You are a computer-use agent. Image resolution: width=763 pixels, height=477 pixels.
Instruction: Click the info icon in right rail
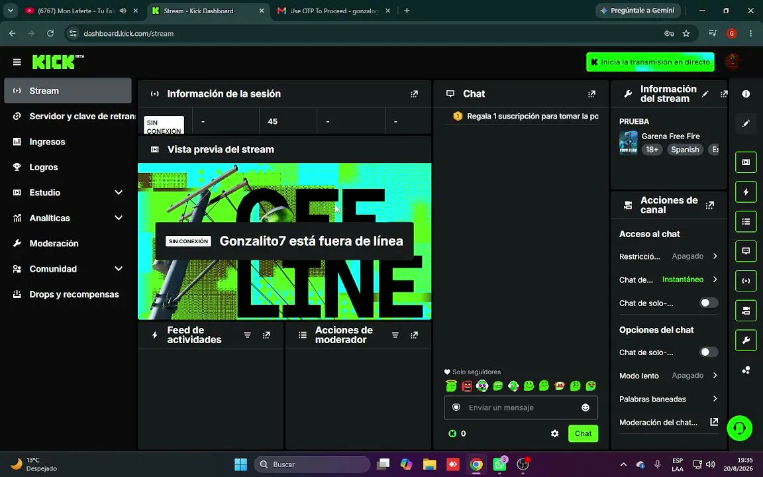click(x=746, y=94)
